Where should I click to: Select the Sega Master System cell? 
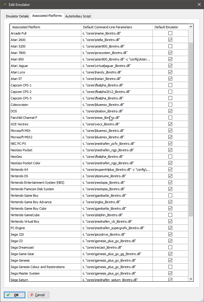(45, 273)
